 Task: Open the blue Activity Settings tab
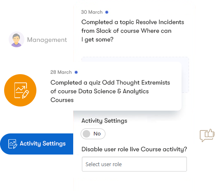pyautogui.click(x=37, y=144)
